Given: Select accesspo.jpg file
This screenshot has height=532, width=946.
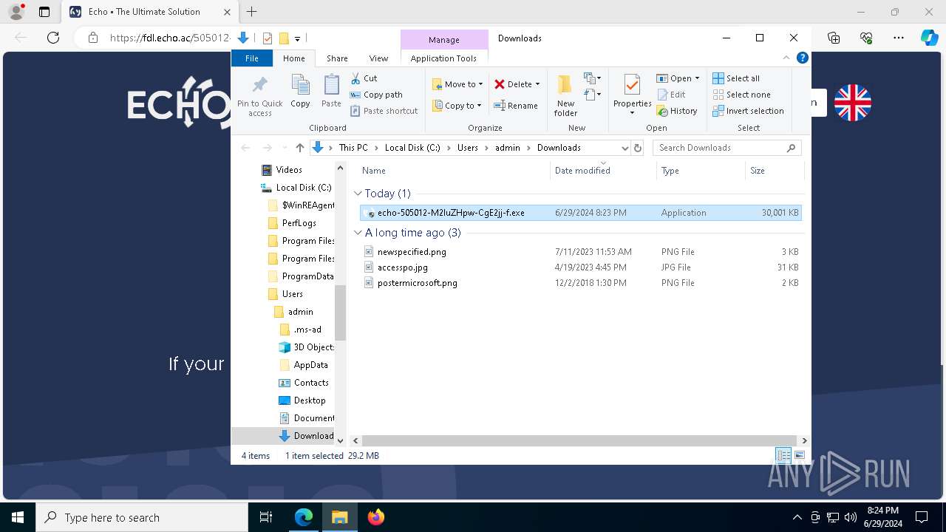Looking at the screenshot, I should pyautogui.click(x=581, y=267).
